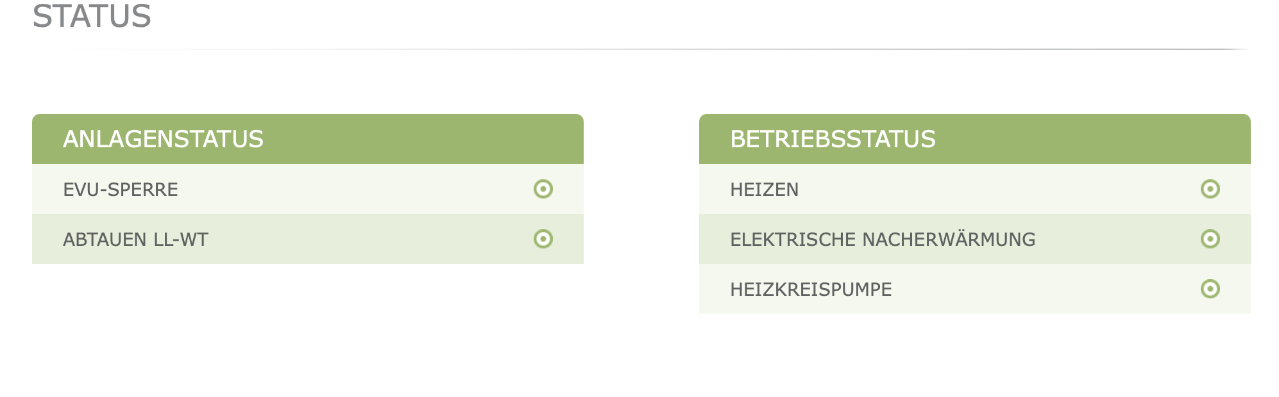Click the EVU-Sperre status indicator icon
This screenshot has width=1279, height=397.
[x=543, y=189]
